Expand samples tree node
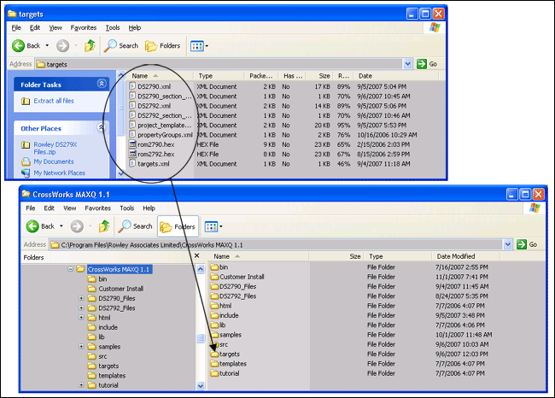Screen dimensions: 555x398 coord(81,346)
